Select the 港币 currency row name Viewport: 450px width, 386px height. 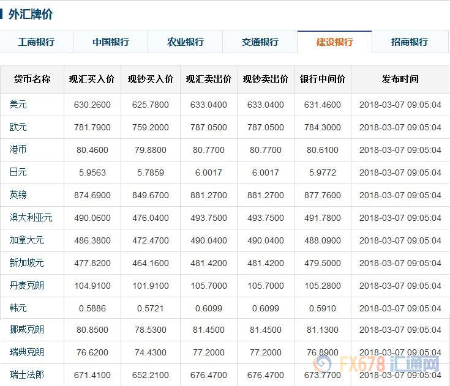click(18, 150)
